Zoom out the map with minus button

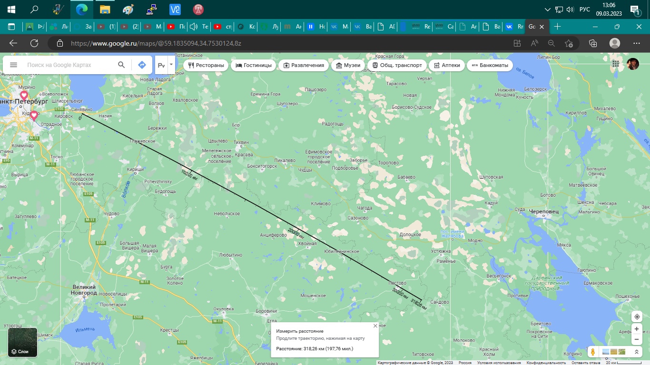(637, 339)
